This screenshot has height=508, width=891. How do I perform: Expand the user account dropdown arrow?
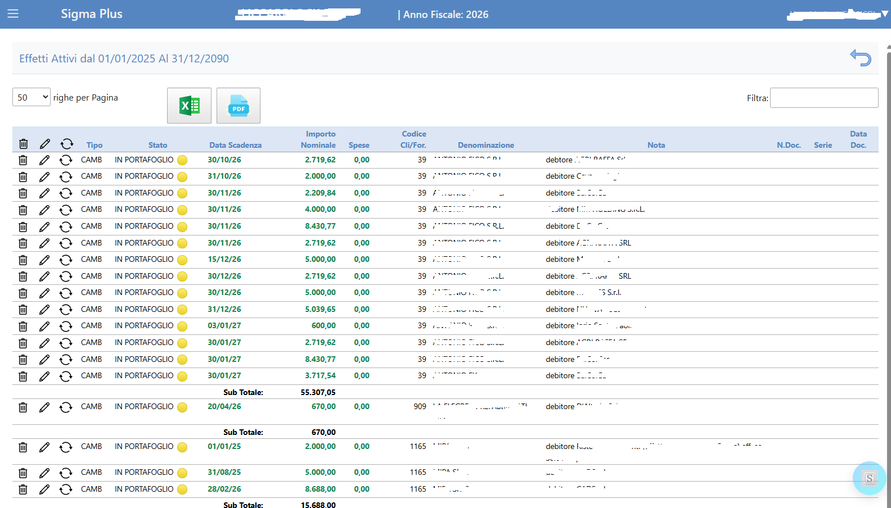(x=884, y=13)
